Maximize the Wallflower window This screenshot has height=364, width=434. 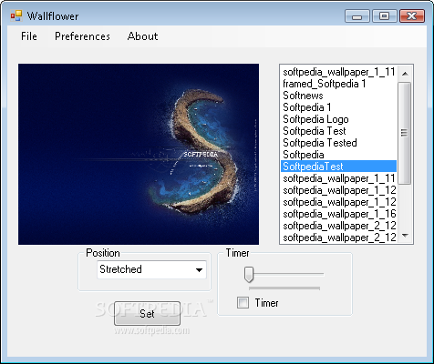pos(385,16)
